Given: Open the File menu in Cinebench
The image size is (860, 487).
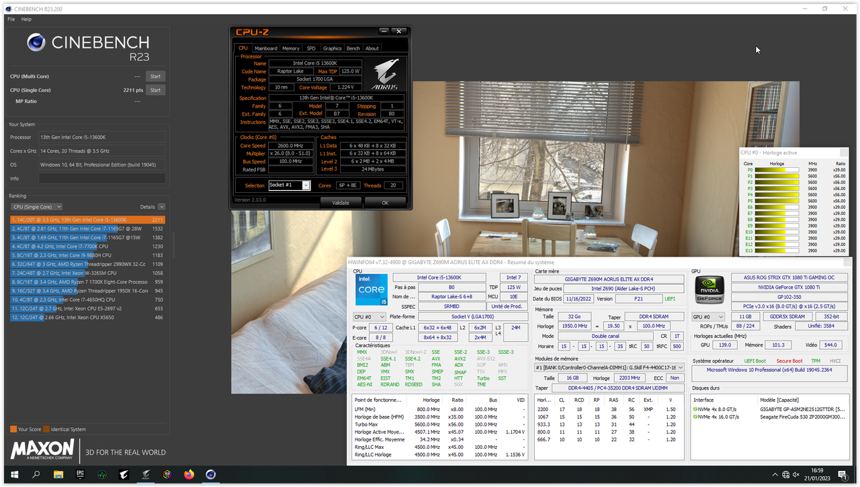Looking at the screenshot, I should [11, 19].
